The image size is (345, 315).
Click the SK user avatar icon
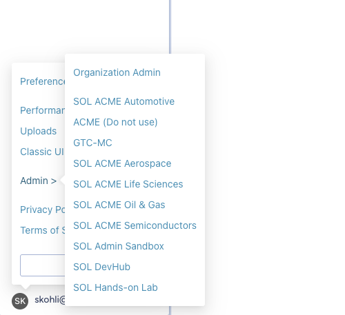20,301
